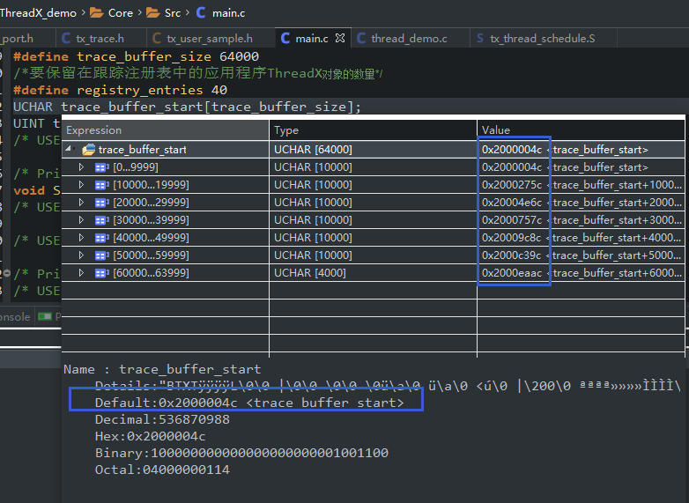Image resolution: width=689 pixels, height=503 pixels.
Task: Click the Octal:04000000114 detail line
Action: click(x=162, y=470)
